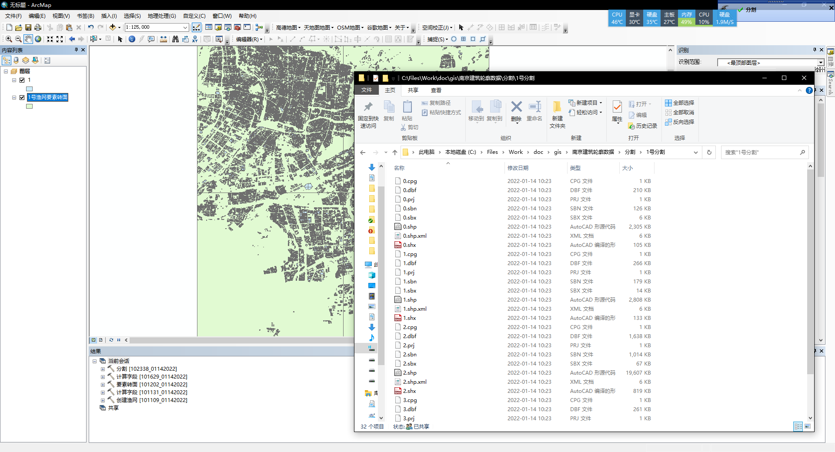Open the 文件 tab in Explorer
Screen dimensions: 835x452
point(367,90)
